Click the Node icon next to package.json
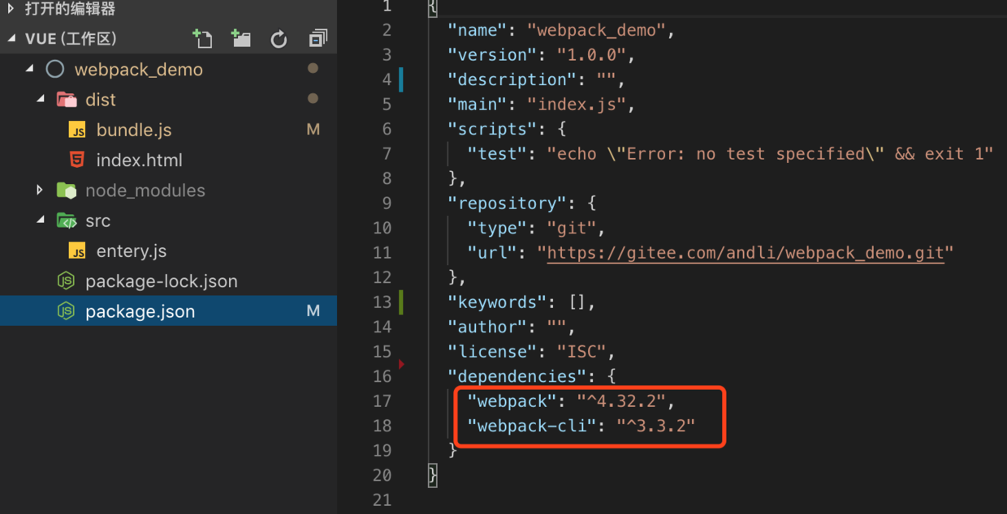 click(x=67, y=311)
